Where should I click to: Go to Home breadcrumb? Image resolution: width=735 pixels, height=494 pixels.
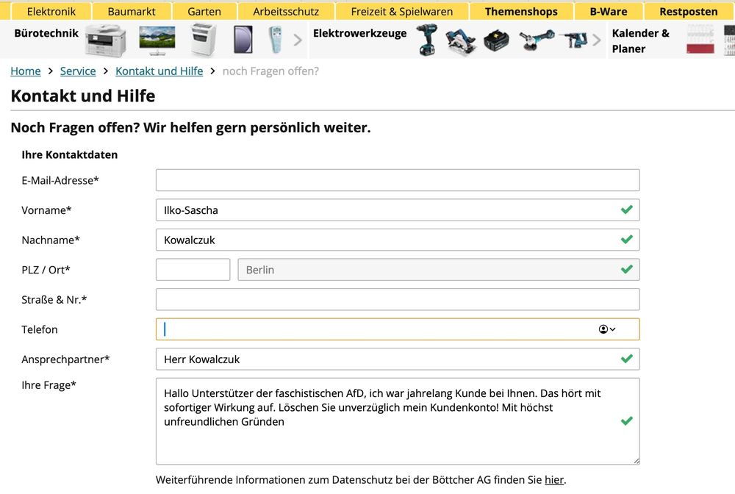point(26,71)
